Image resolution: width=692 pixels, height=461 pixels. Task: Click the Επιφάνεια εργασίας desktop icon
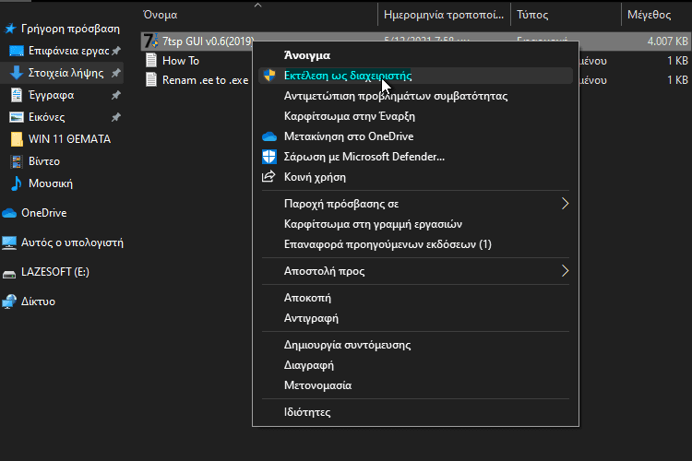(x=17, y=51)
